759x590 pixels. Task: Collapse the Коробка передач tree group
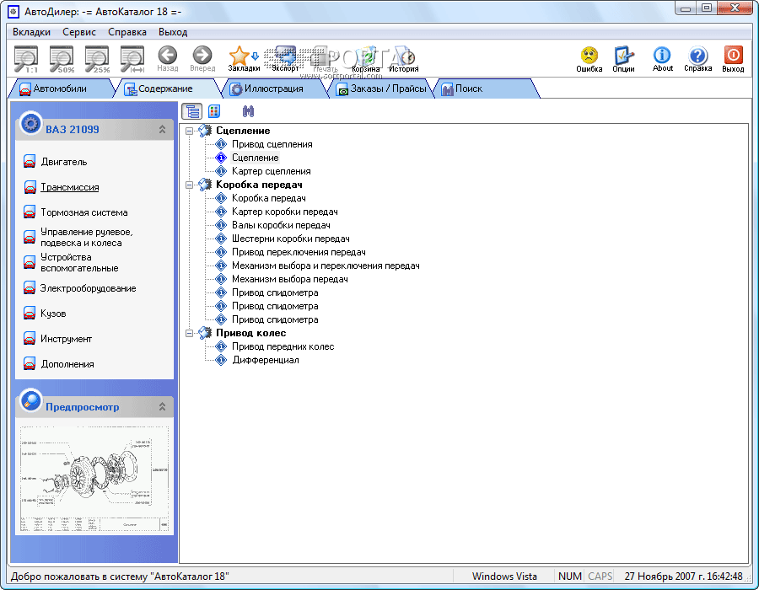click(x=190, y=185)
